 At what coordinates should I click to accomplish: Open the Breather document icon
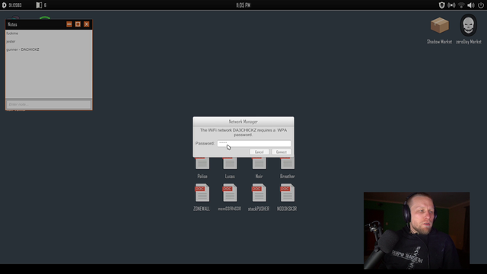[288, 164]
